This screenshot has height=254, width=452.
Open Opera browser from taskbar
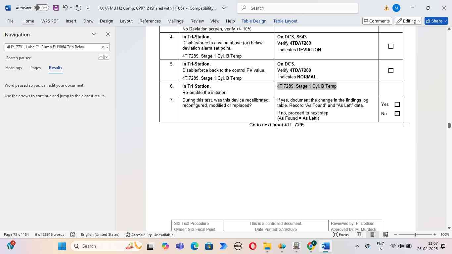pyautogui.click(x=252, y=246)
